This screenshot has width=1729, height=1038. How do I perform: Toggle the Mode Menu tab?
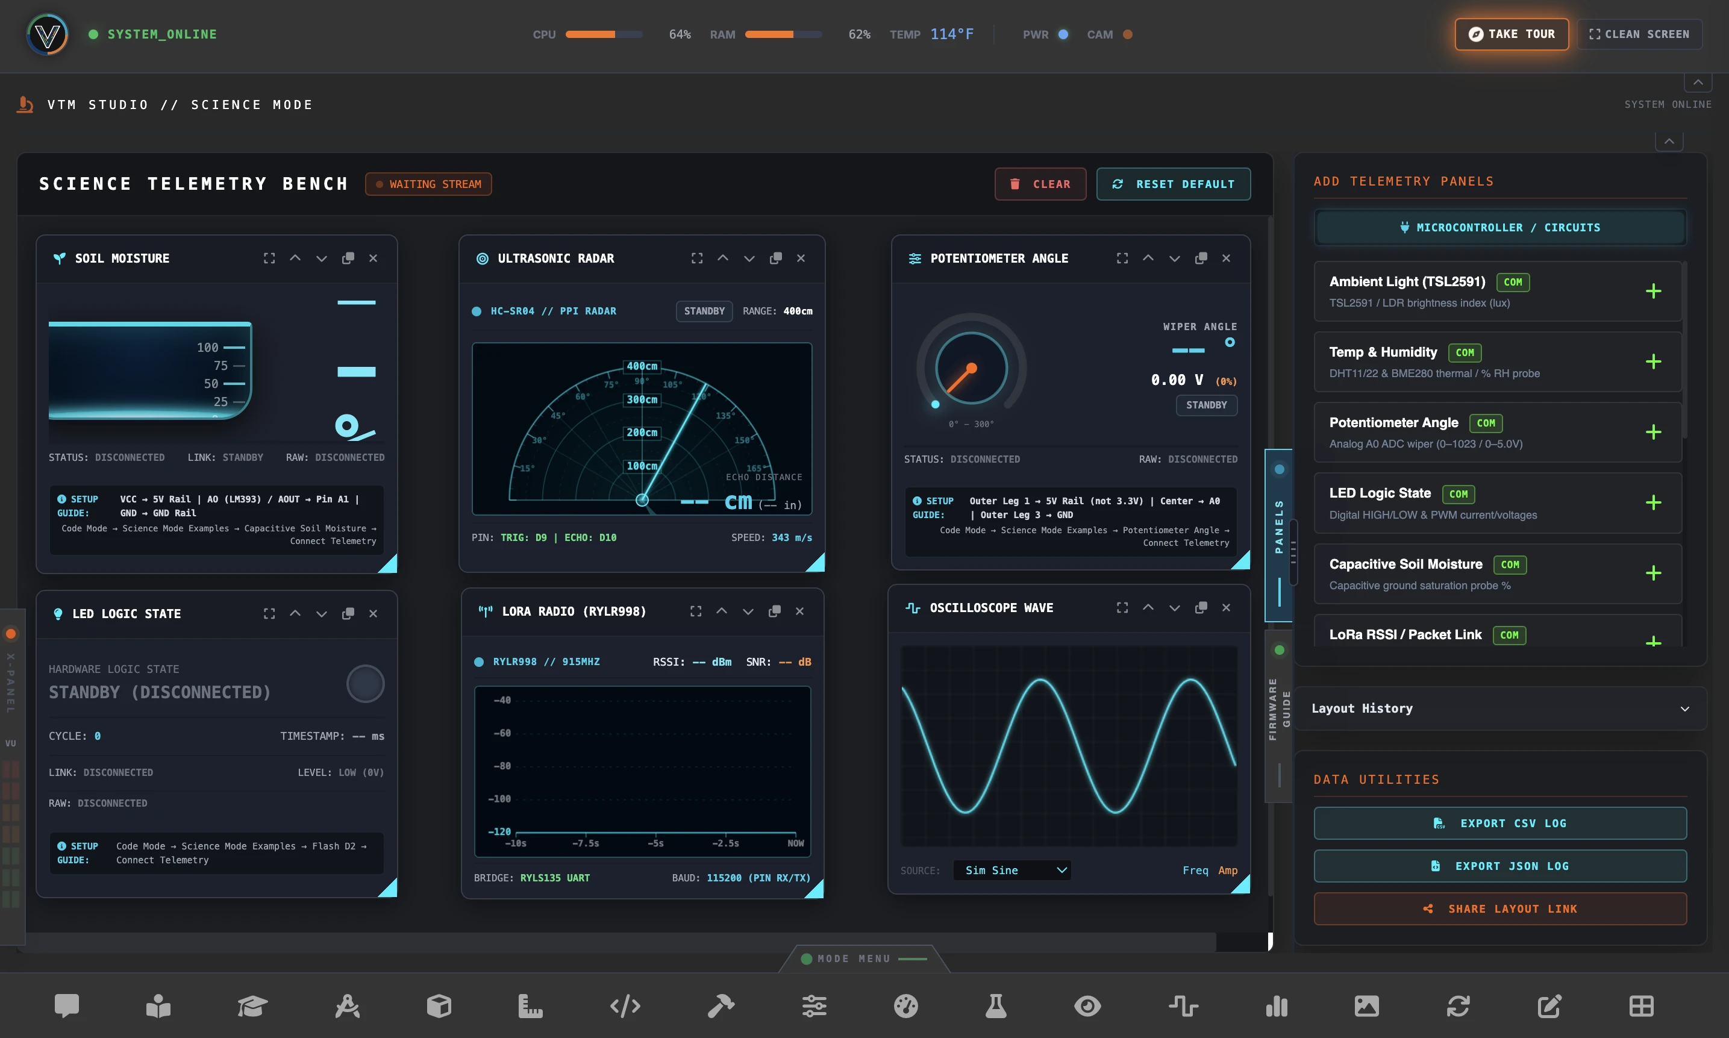[x=864, y=959]
